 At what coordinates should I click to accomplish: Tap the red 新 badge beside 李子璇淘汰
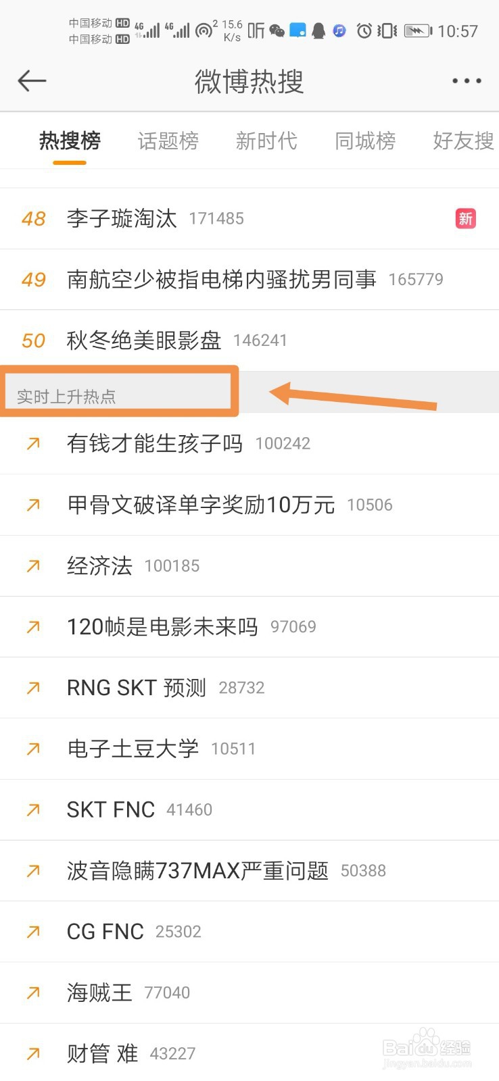coord(466,218)
